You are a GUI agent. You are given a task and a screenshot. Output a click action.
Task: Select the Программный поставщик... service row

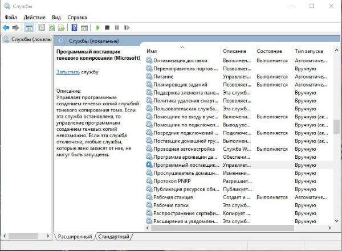(239, 165)
